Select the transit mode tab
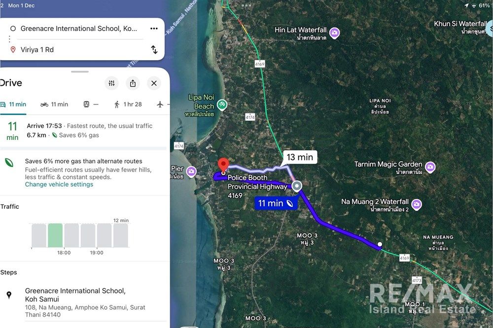 pyautogui.click(x=91, y=104)
